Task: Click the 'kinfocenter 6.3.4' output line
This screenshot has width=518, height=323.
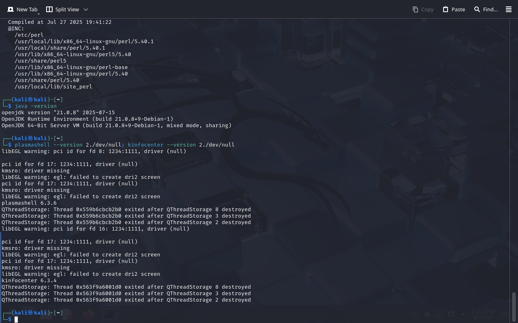Action: click(29, 281)
